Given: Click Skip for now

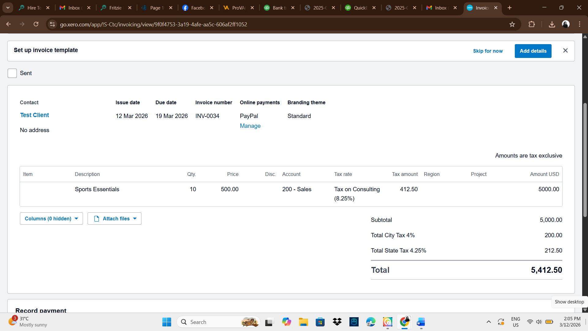Looking at the screenshot, I should pos(488,51).
